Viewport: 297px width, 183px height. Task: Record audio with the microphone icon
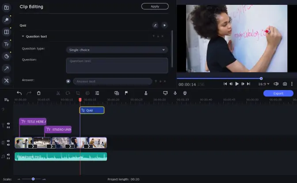click(x=175, y=93)
